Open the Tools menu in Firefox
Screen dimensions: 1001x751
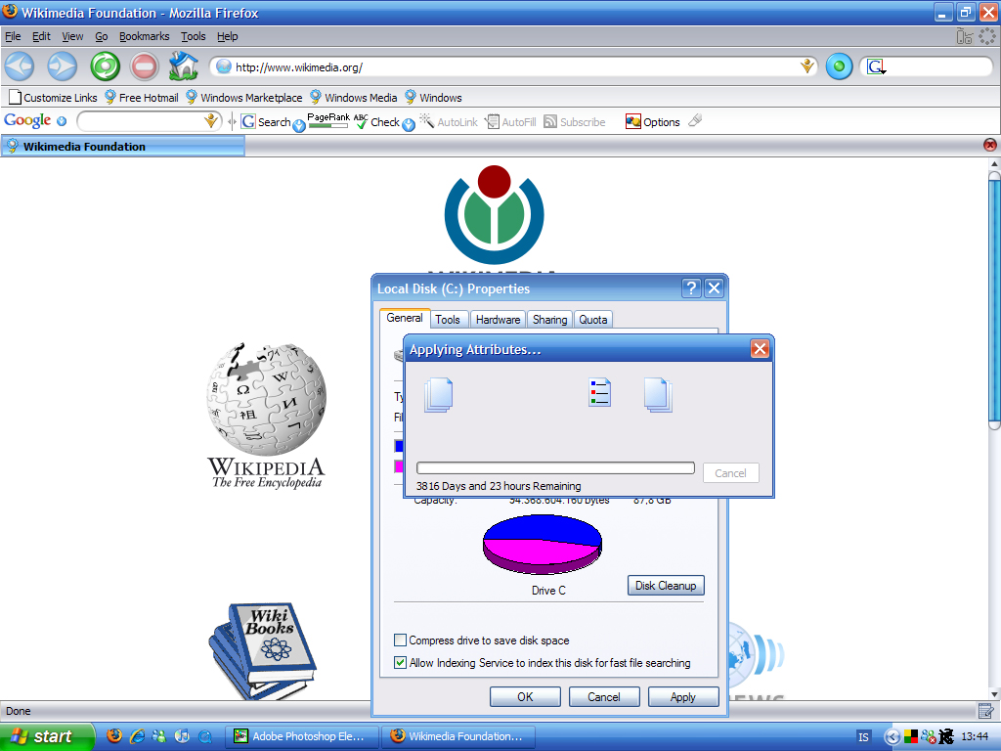[193, 36]
